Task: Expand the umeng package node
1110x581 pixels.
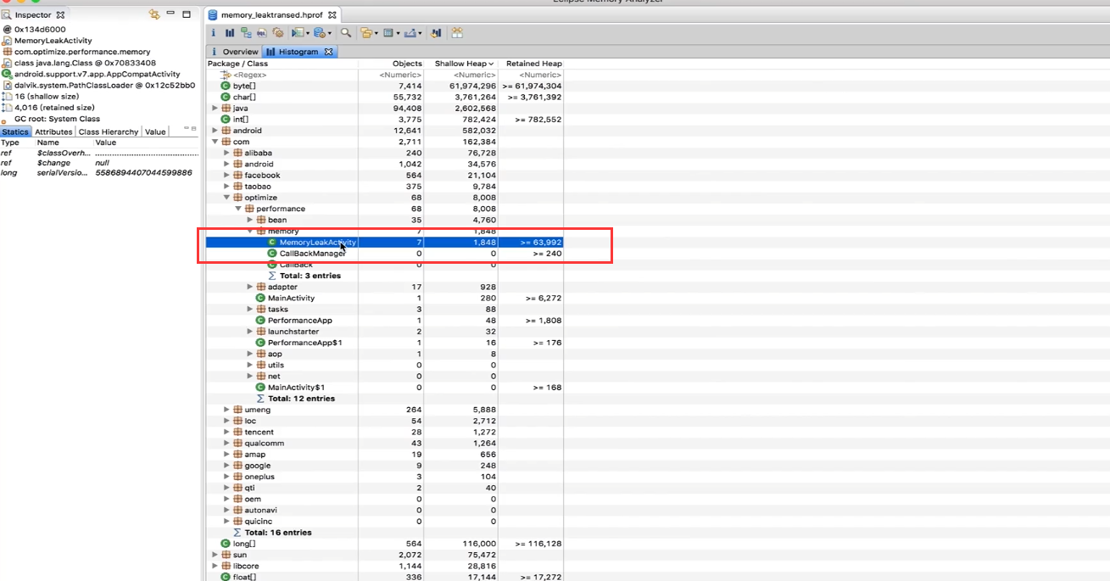Action: (226, 409)
